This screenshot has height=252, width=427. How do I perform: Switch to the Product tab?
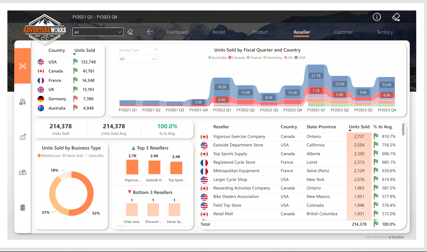coord(260,32)
